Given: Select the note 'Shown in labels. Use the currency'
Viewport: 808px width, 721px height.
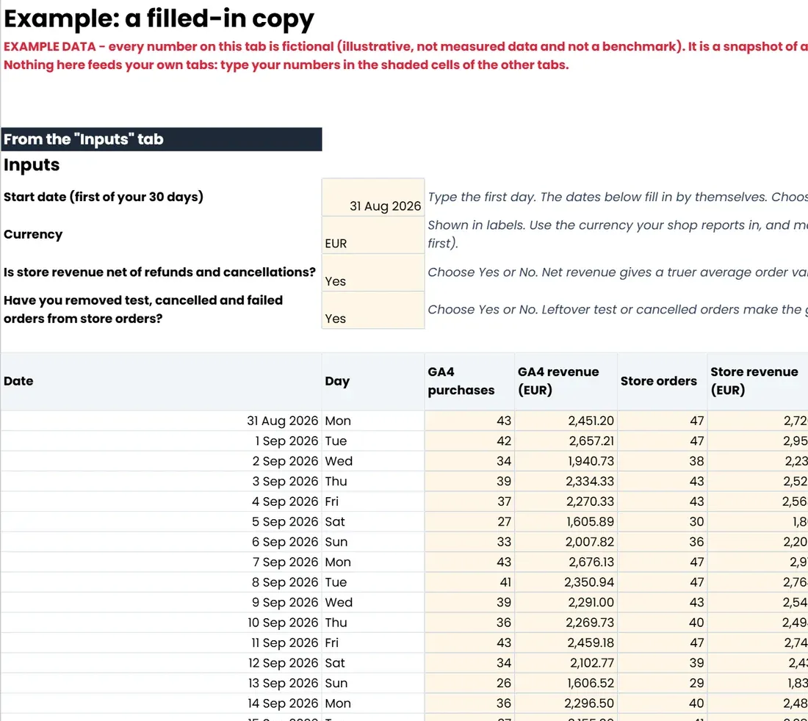Looking at the screenshot, I should pos(617,234).
